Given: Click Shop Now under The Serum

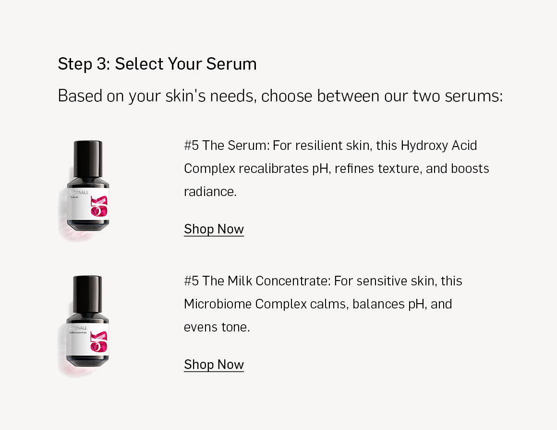Looking at the screenshot, I should (x=214, y=229).
